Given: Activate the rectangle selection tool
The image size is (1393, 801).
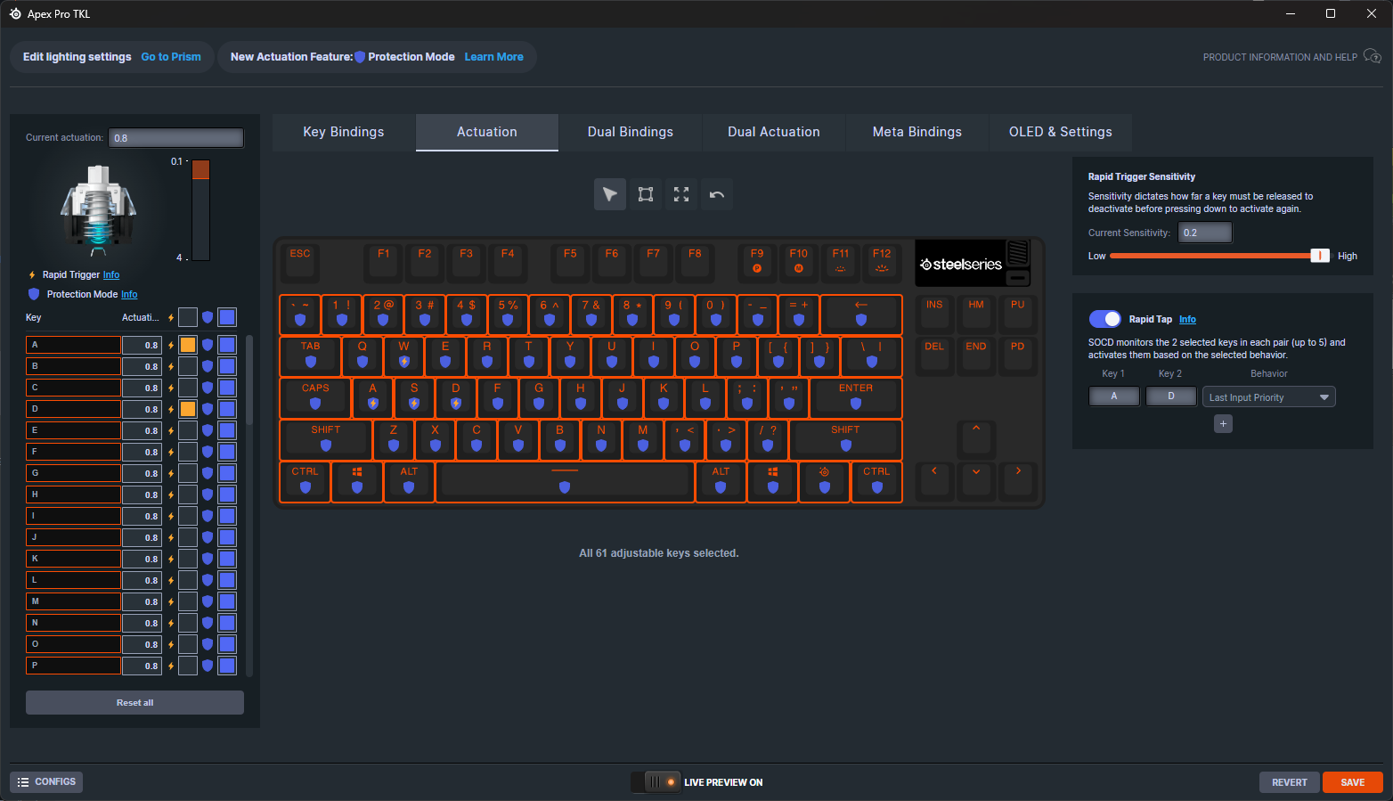Looking at the screenshot, I should pos(645,194).
